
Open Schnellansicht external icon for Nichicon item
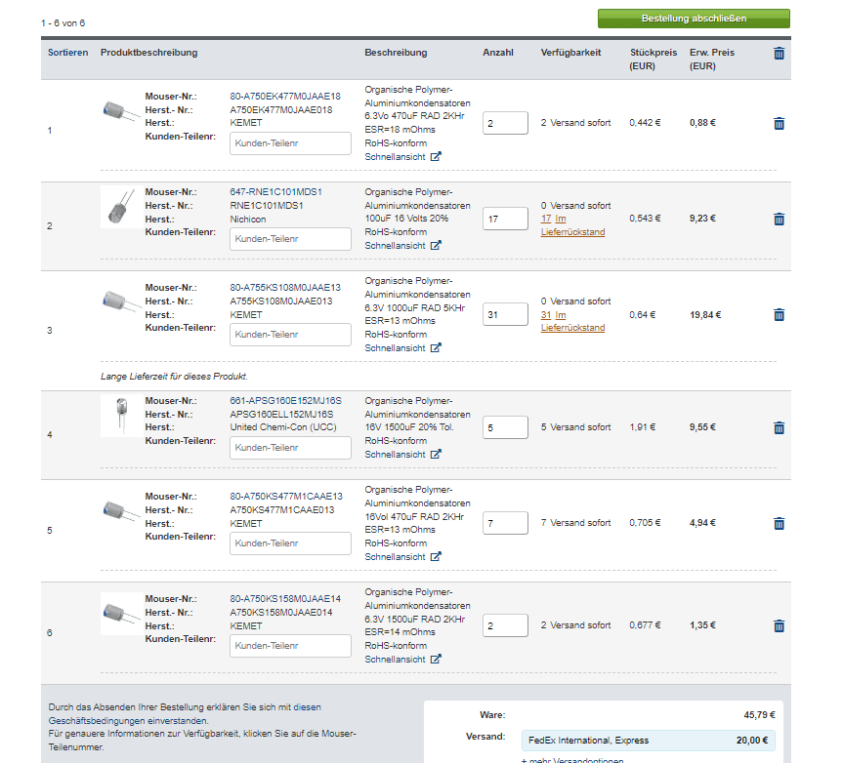pos(436,245)
